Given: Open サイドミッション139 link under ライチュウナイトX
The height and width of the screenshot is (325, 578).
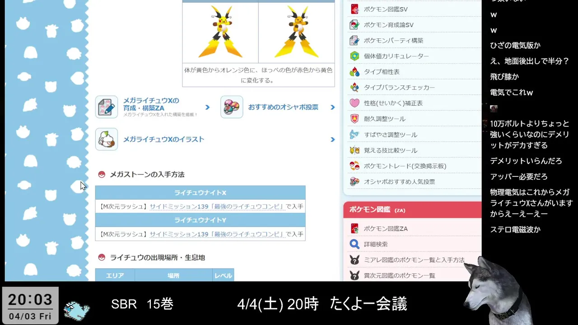Looking at the screenshot, I should (217, 206).
